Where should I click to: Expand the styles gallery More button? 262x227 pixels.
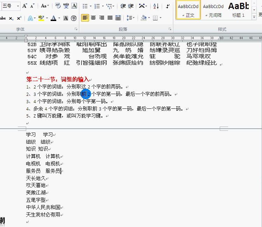(x=254, y=17)
